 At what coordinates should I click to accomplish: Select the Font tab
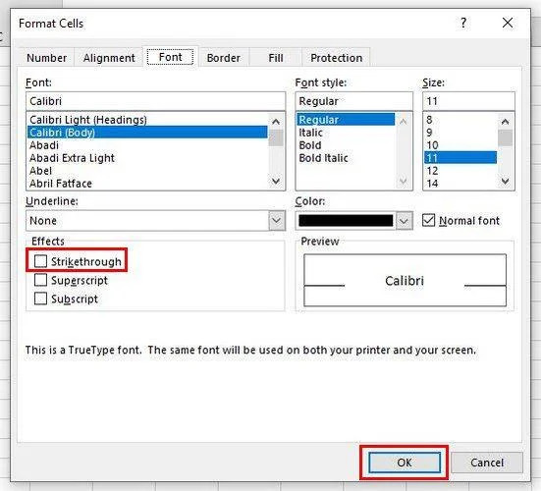click(171, 57)
